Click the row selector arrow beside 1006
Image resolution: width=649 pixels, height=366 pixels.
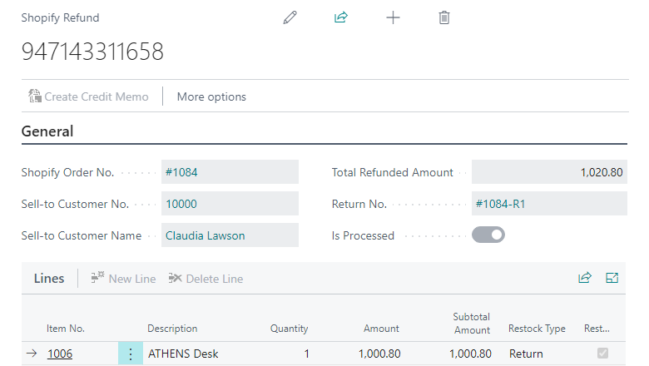coord(32,354)
